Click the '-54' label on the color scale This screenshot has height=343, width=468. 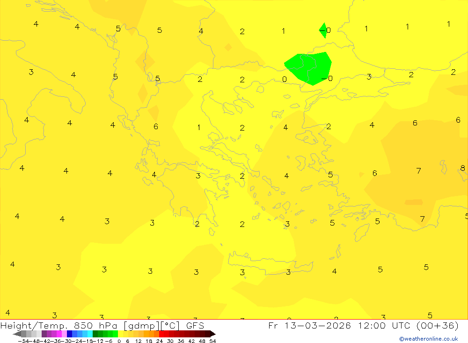23,341
